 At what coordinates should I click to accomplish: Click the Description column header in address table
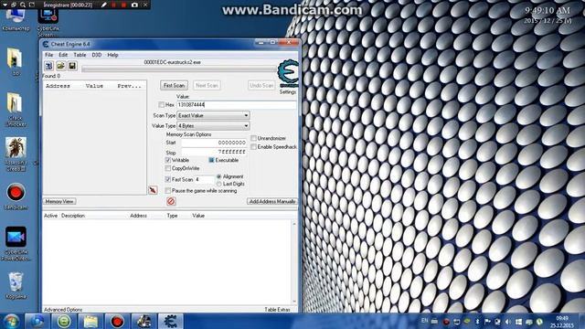(73, 216)
